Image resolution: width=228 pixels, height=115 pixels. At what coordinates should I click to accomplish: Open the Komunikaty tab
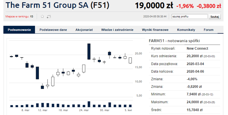[x=186, y=30]
